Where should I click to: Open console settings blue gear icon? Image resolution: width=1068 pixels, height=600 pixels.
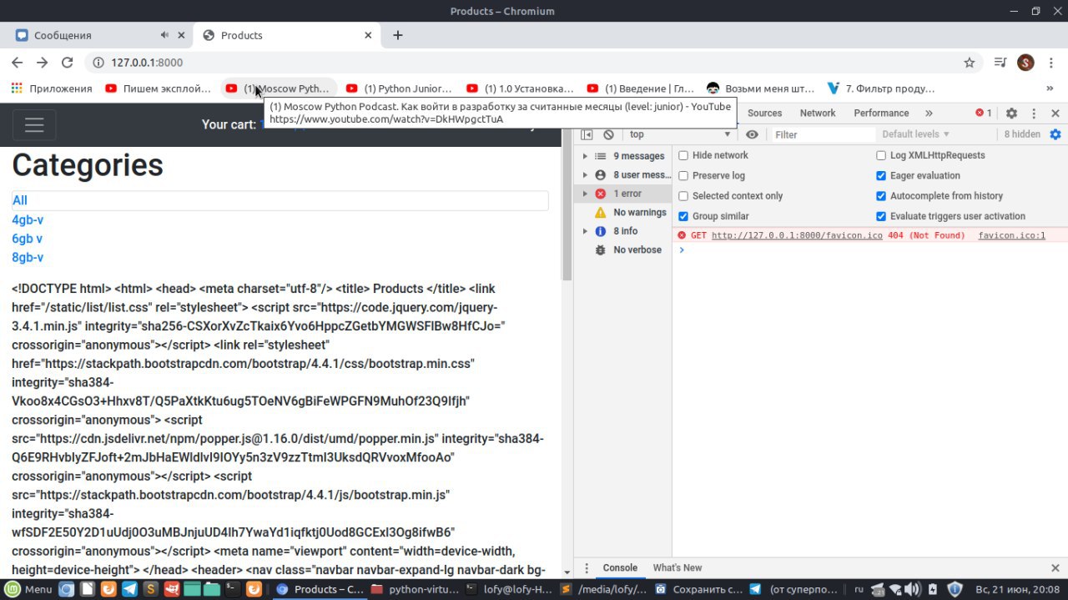click(x=1055, y=134)
